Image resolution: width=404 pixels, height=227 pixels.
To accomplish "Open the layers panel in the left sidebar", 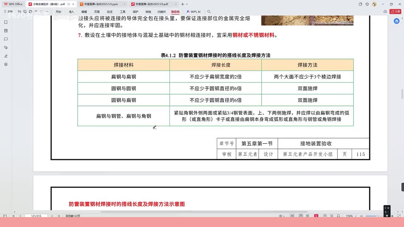I will pos(6,64).
